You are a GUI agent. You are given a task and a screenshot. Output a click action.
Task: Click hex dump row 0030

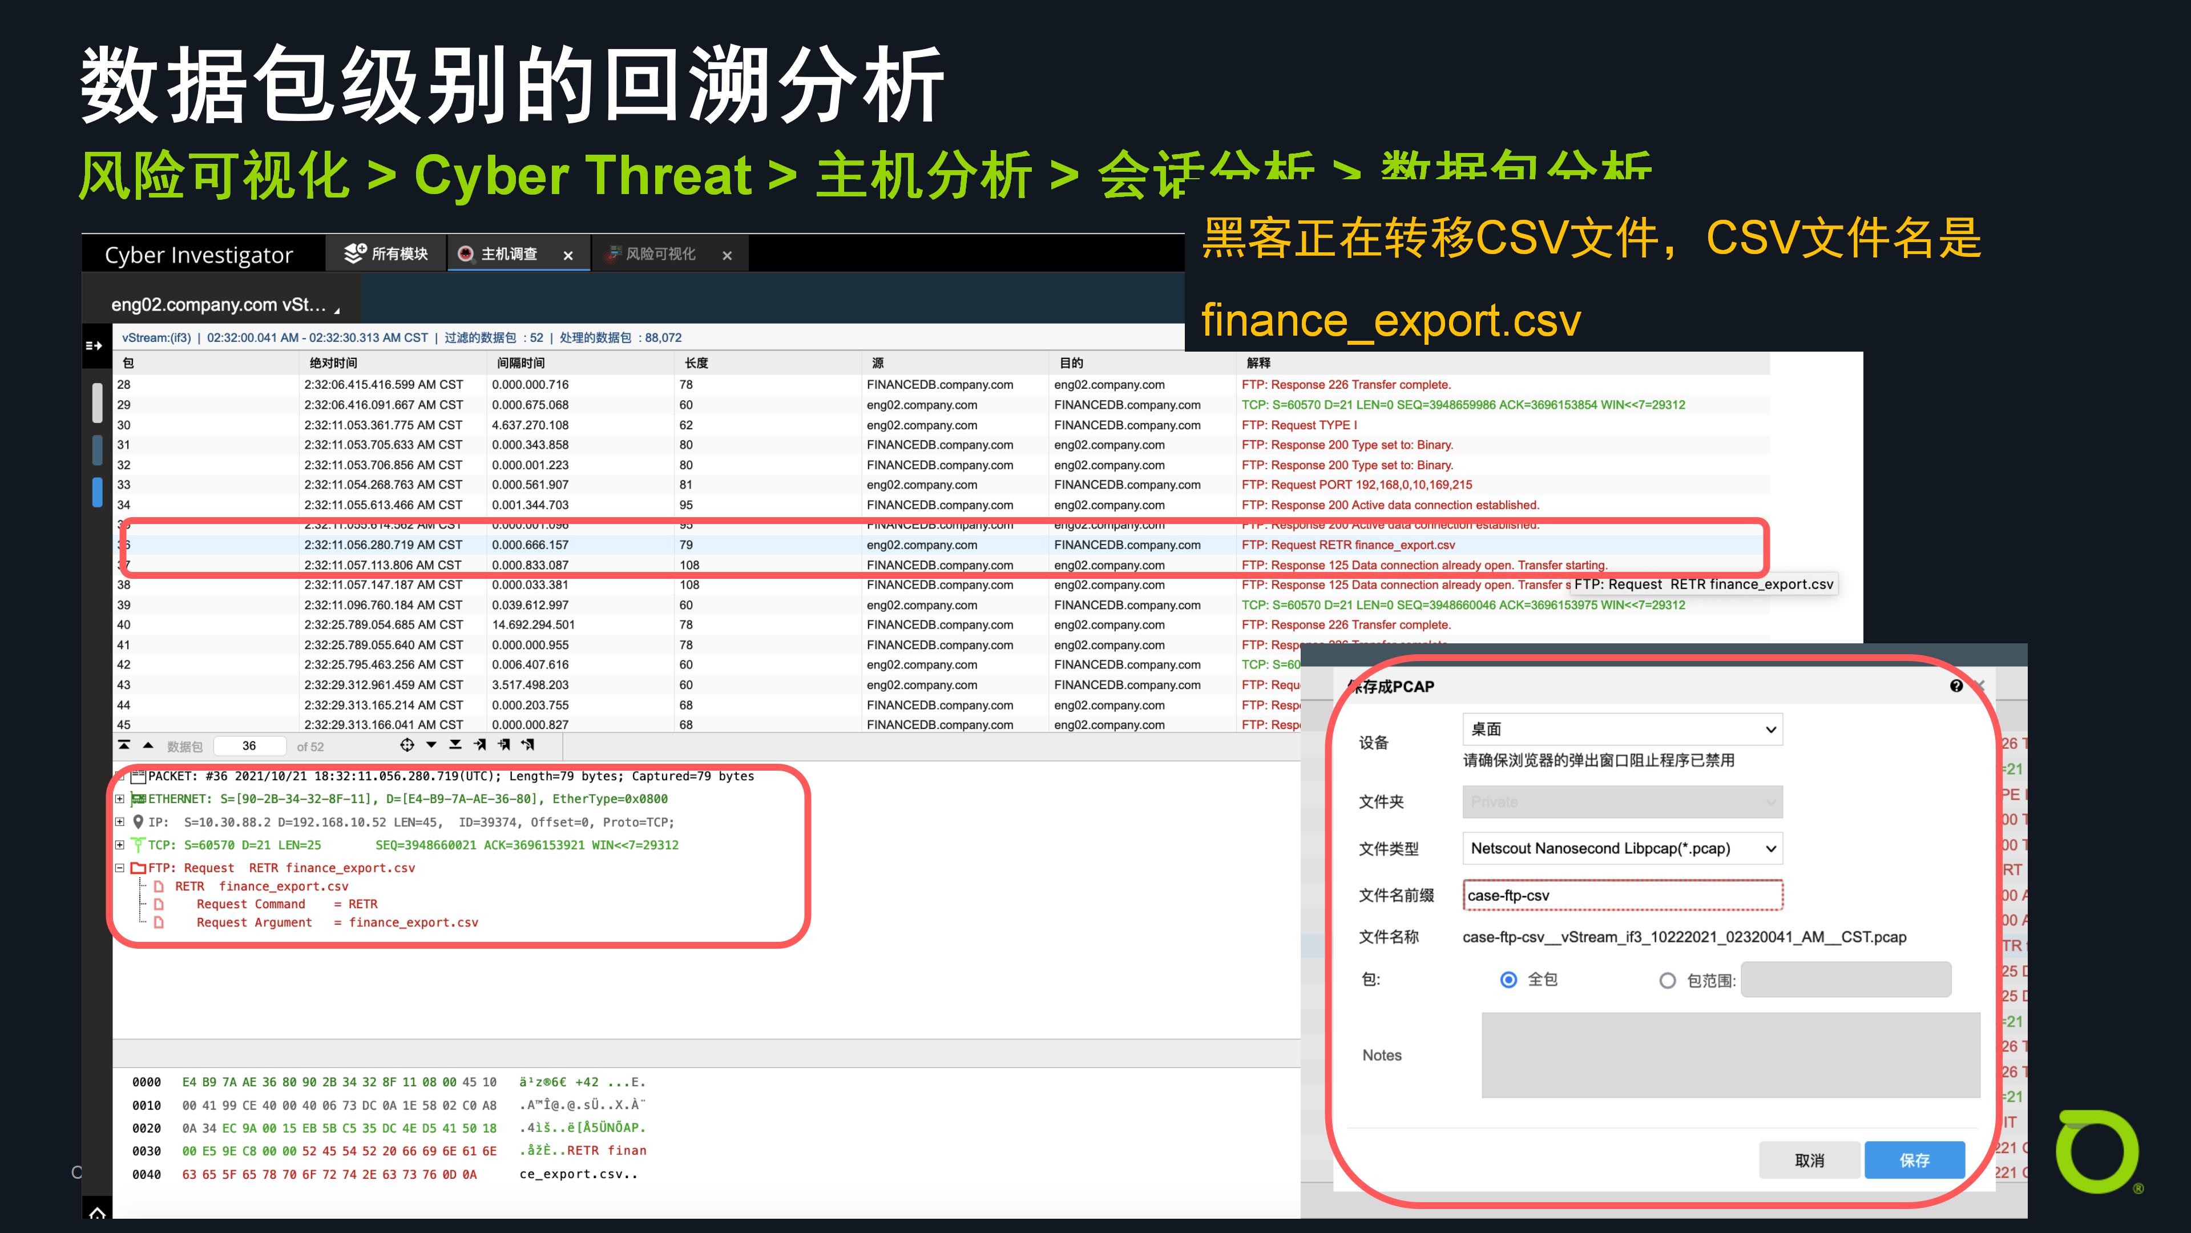coord(390,1150)
